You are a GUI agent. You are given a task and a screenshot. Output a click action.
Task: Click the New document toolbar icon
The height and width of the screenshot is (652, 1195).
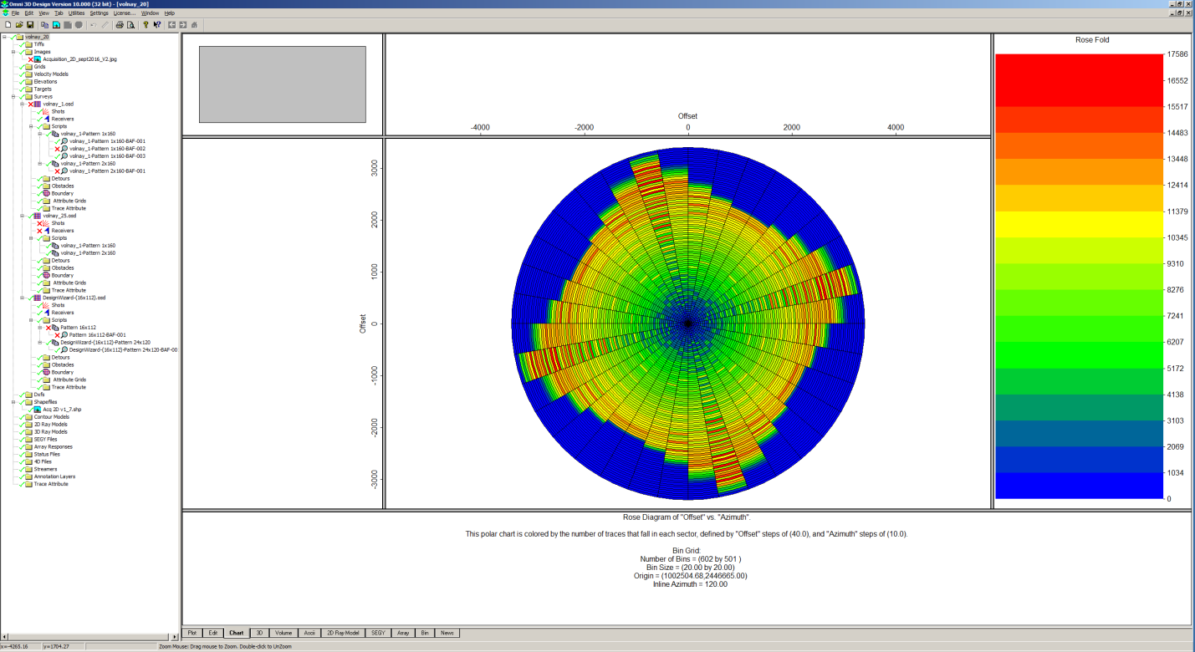8,25
